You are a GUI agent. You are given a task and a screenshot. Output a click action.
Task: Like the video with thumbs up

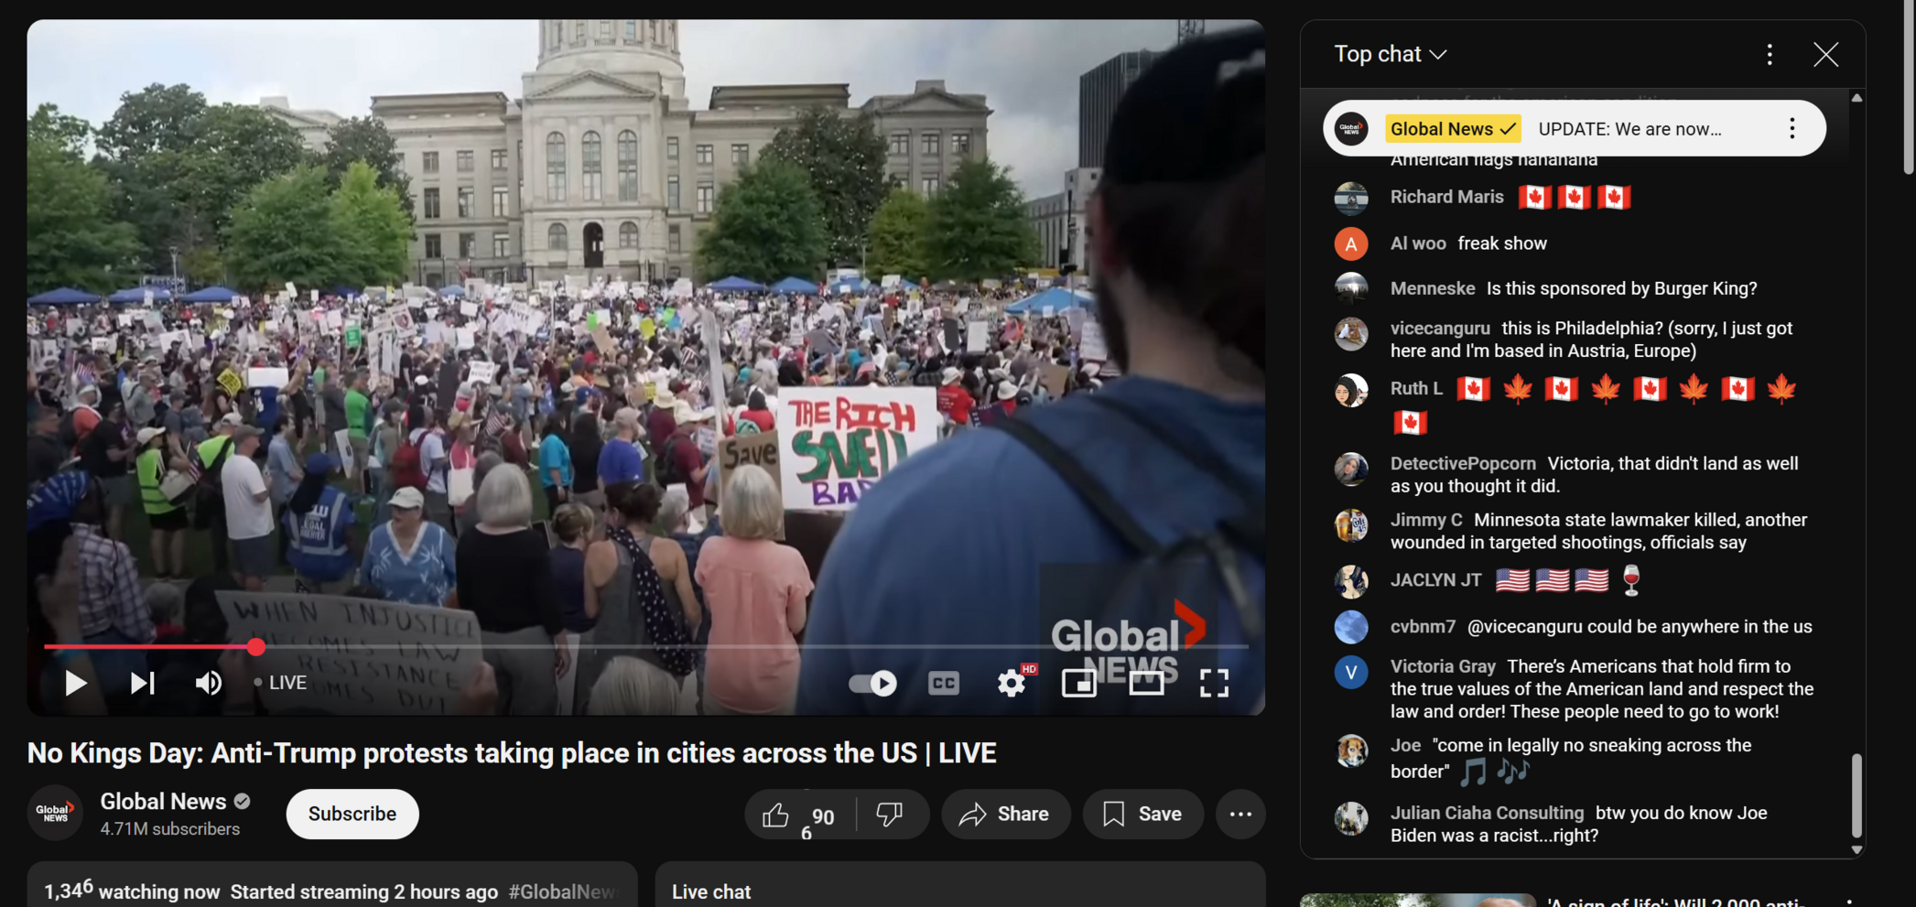click(777, 814)
